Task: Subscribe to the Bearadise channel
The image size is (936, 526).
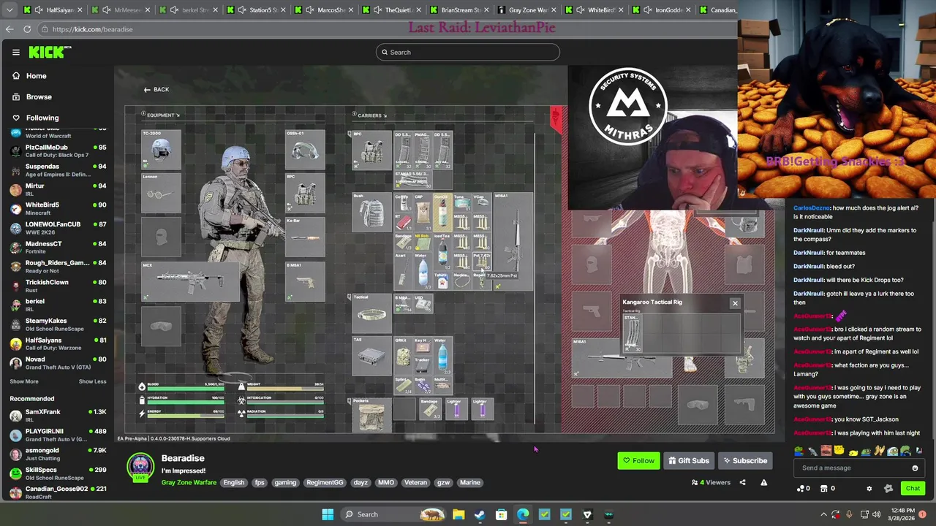Action: point(745,461)
